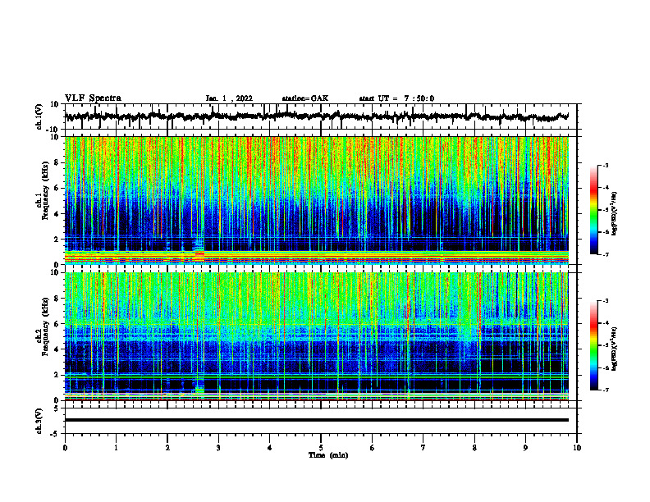
Task: Click time axis tick label "5"
Action: 321,448
